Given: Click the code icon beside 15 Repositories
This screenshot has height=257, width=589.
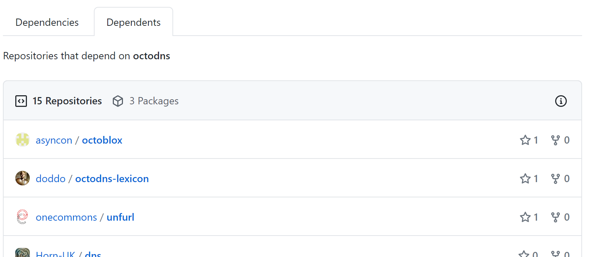Looking at the screenshot, I should point(21,101).
